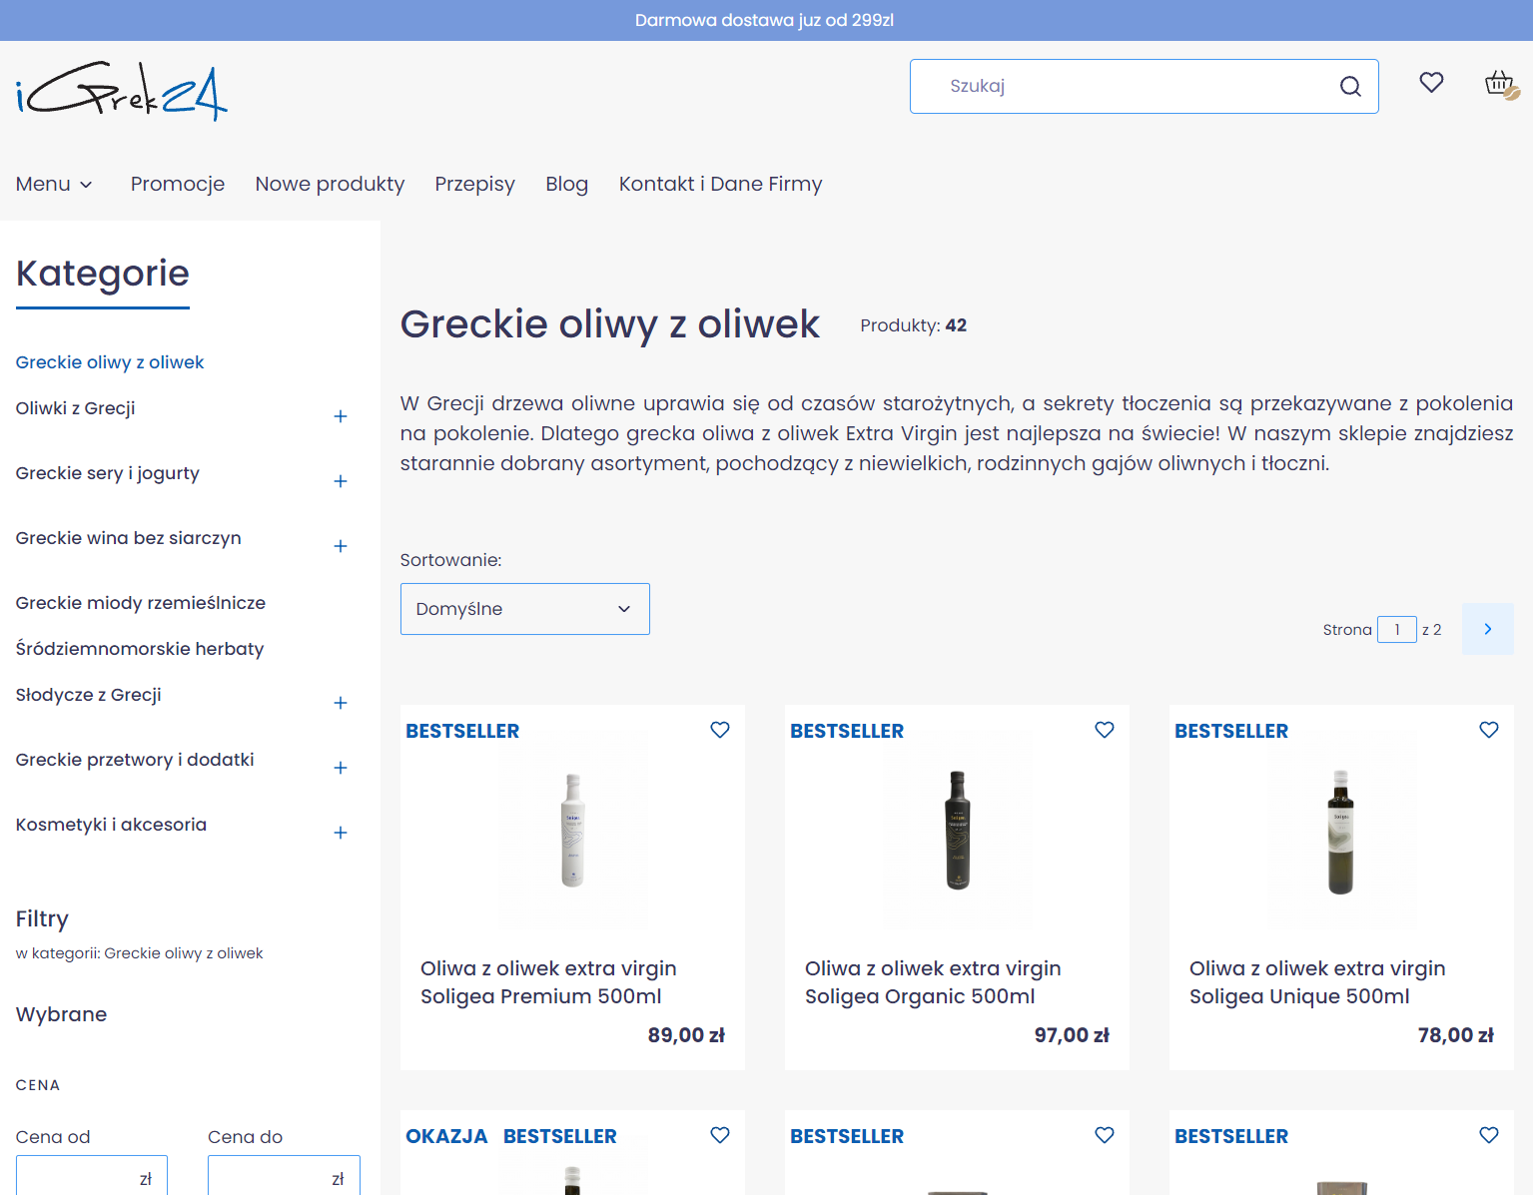
Task: Click the Strona page number field
Action: pyautogui.click(x=1396, y=629)
